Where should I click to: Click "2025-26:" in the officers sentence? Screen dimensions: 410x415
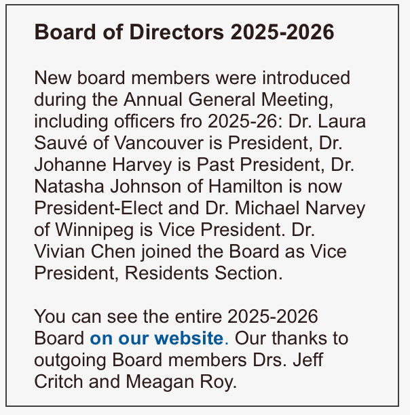point(245,121)
